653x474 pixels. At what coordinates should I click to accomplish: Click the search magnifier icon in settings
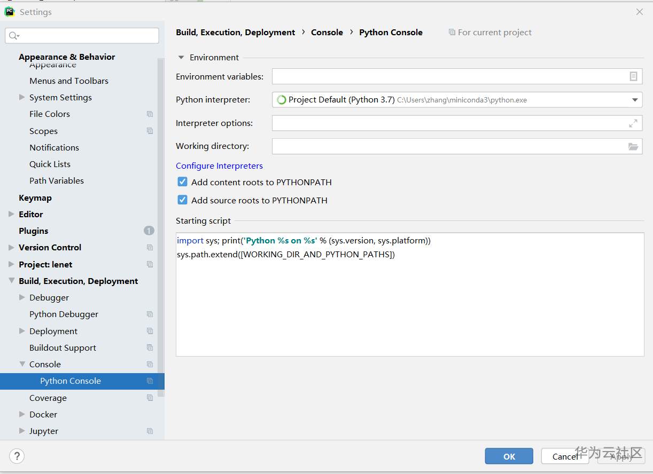point(13,36)
